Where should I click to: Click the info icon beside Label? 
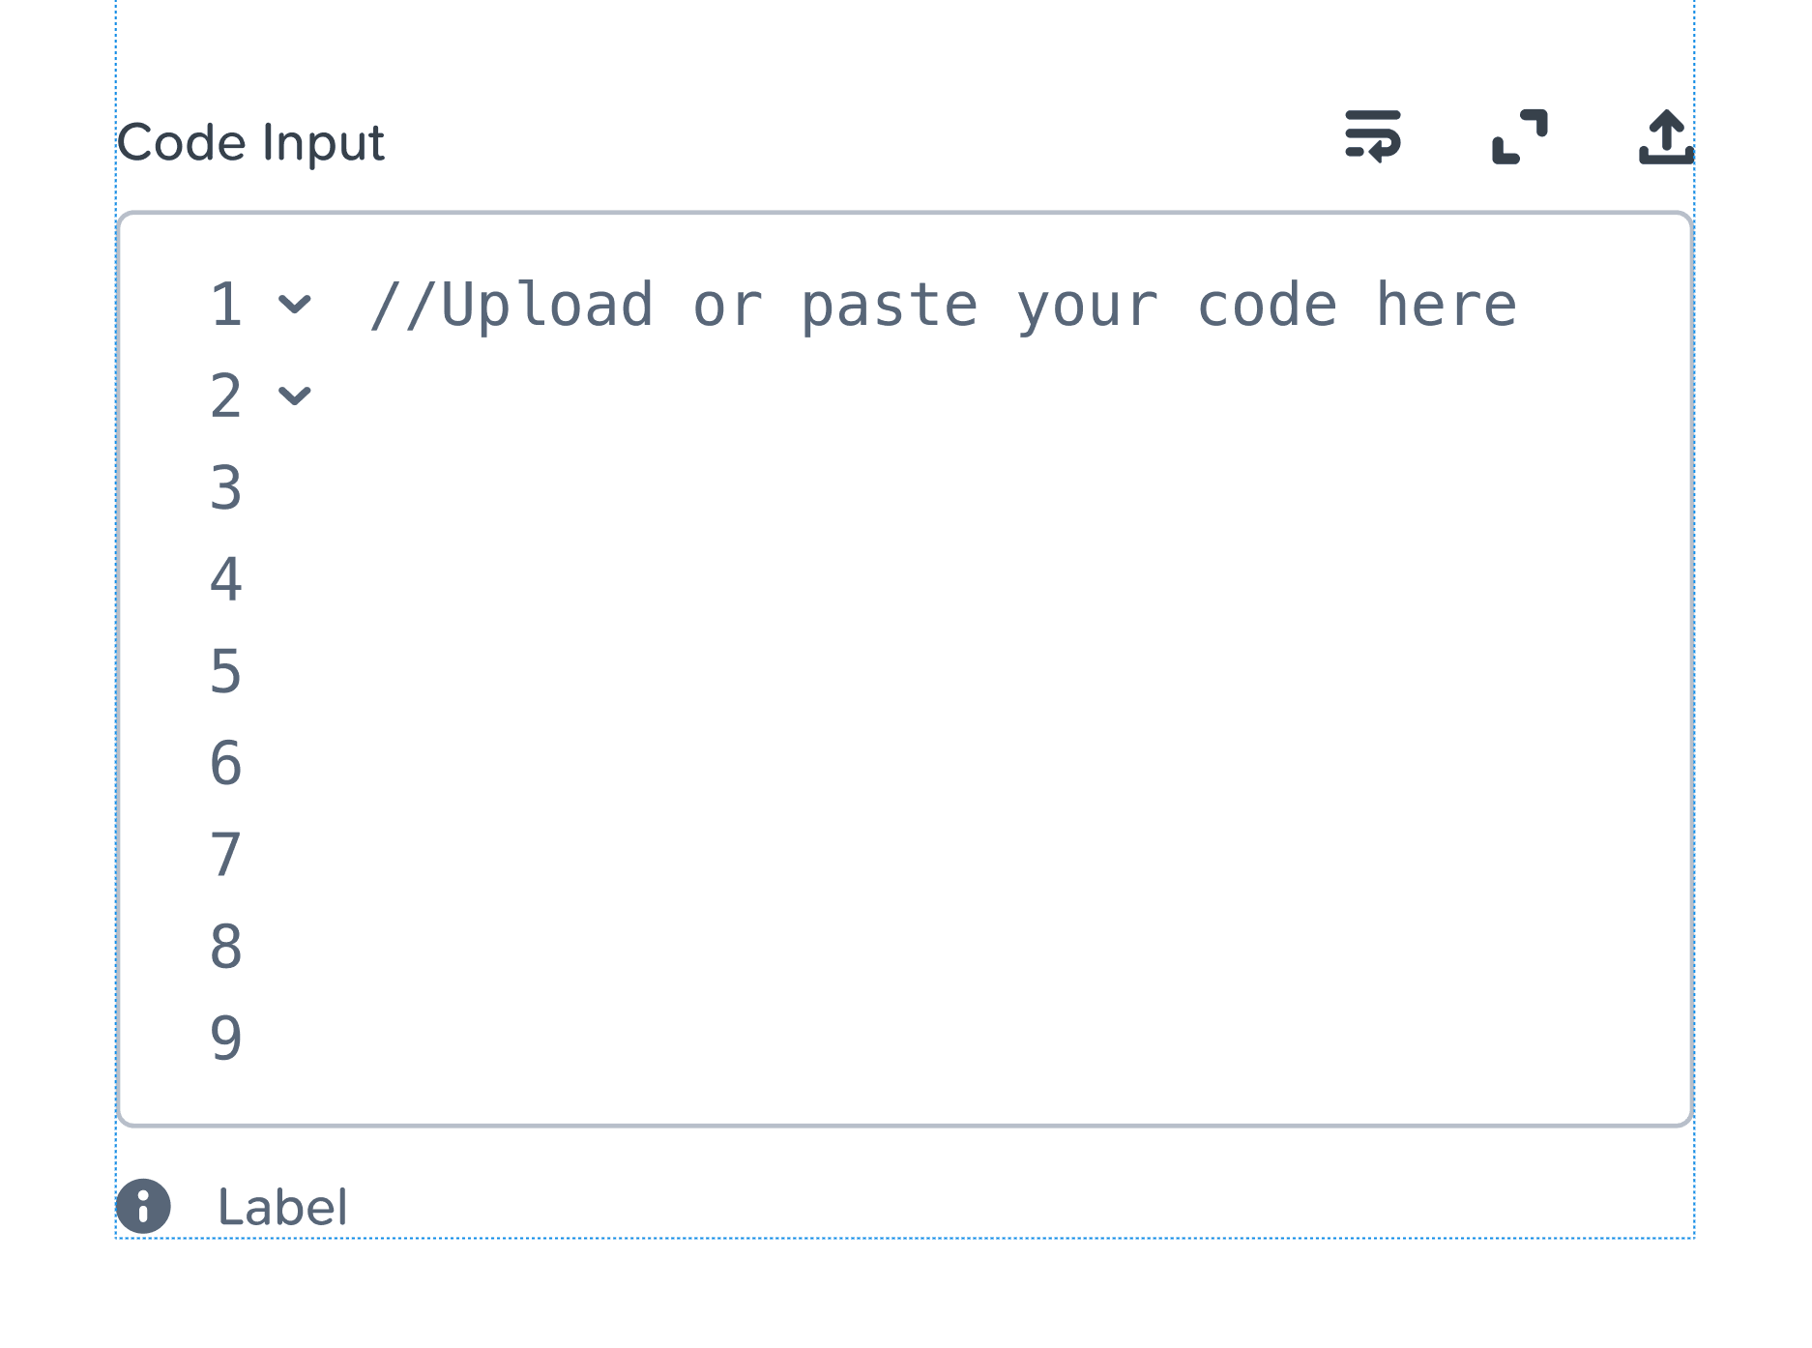click(x=143, y=1206)
